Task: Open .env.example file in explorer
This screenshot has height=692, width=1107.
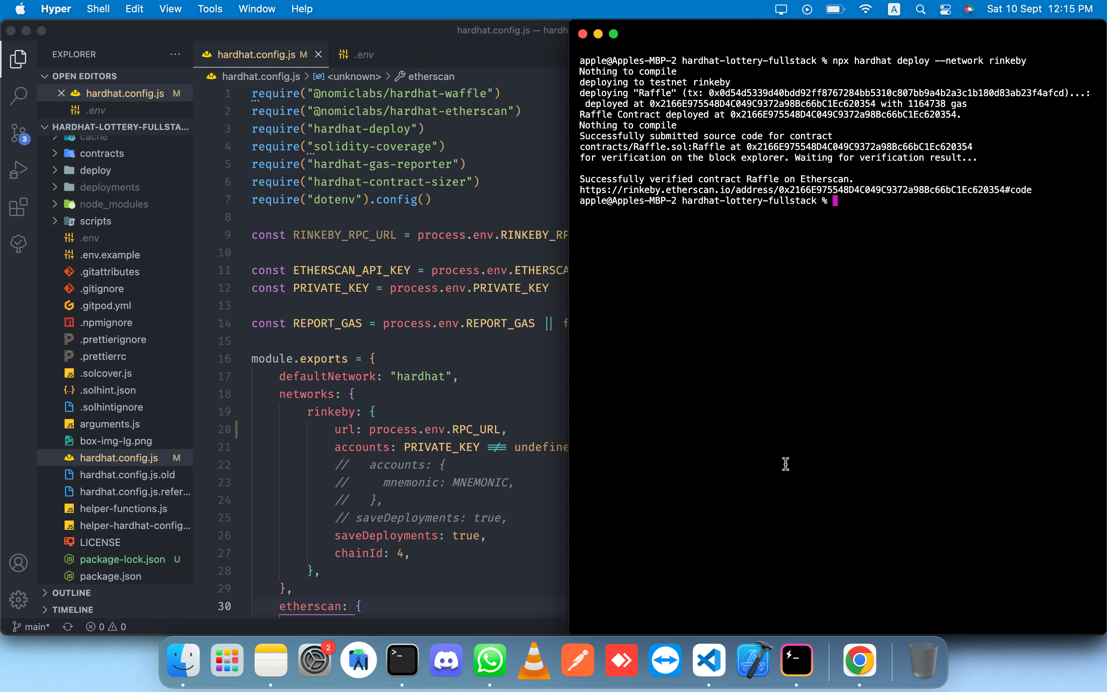Action: pos(115,255)
